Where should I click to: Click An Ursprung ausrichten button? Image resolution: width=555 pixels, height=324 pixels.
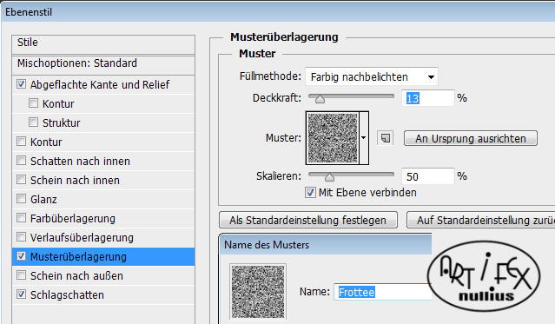click(471, 138)
